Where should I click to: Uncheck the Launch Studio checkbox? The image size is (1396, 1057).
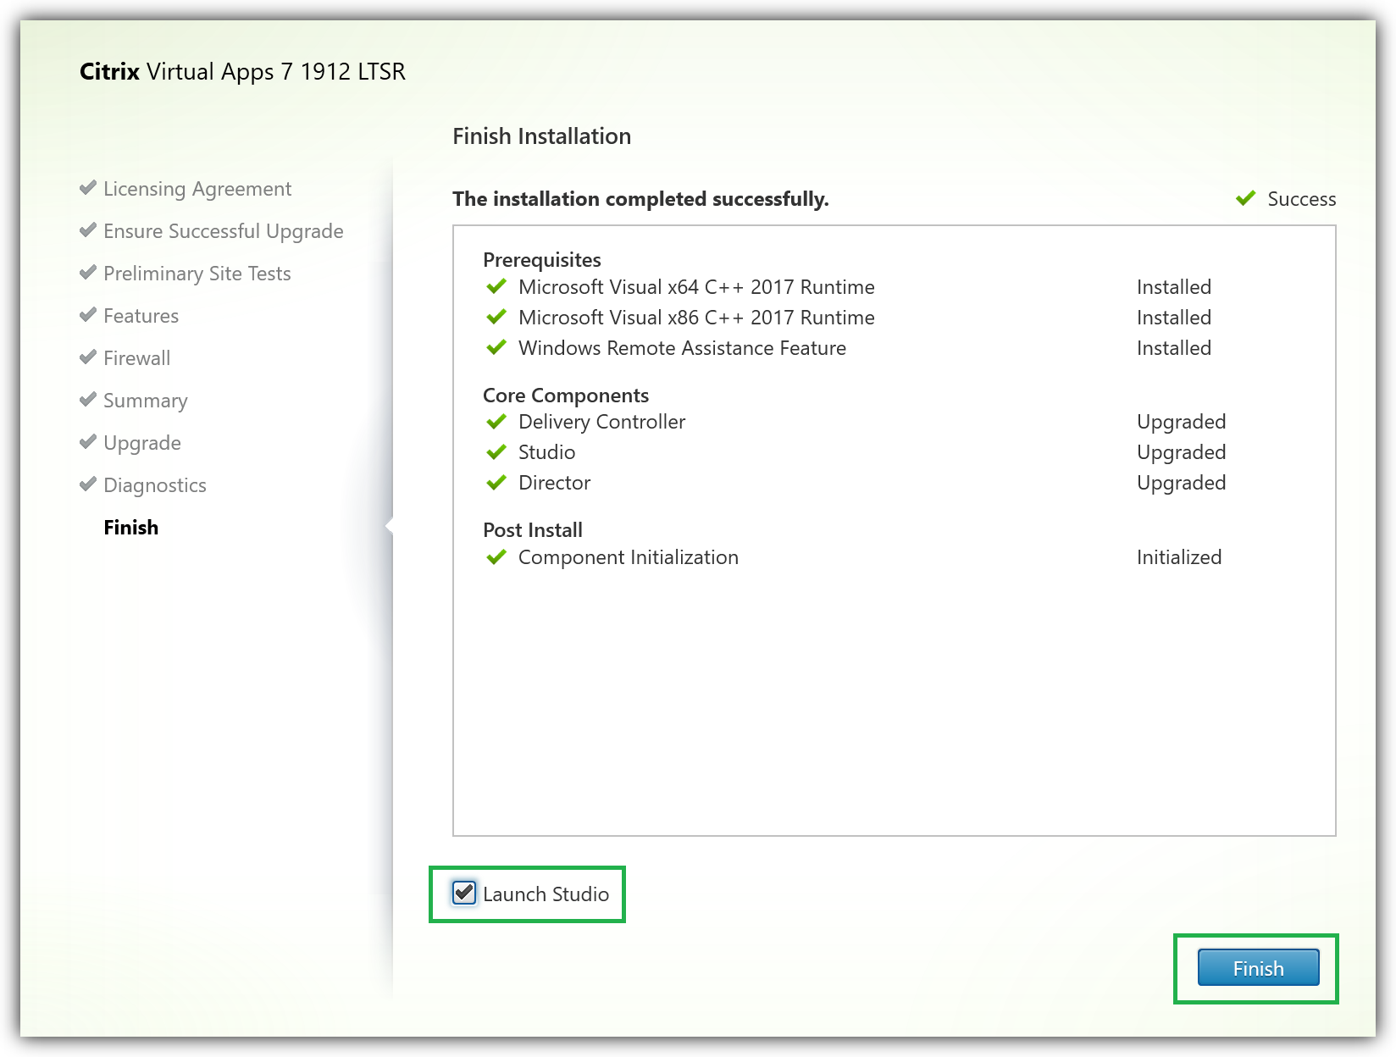click(464, 893)
